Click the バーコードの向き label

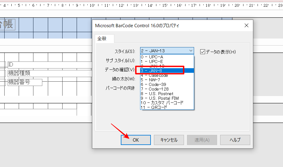120,88
